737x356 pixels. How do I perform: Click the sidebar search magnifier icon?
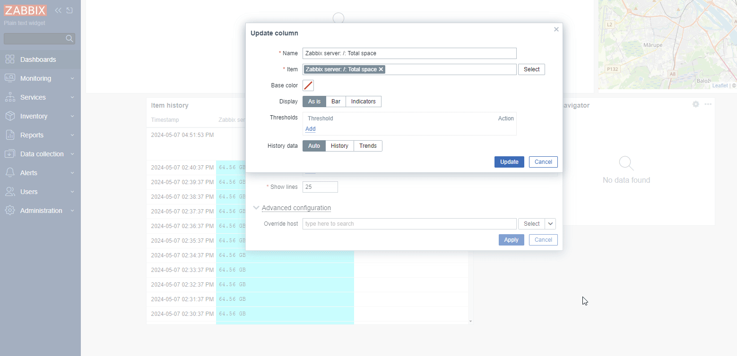click(69, 38)
